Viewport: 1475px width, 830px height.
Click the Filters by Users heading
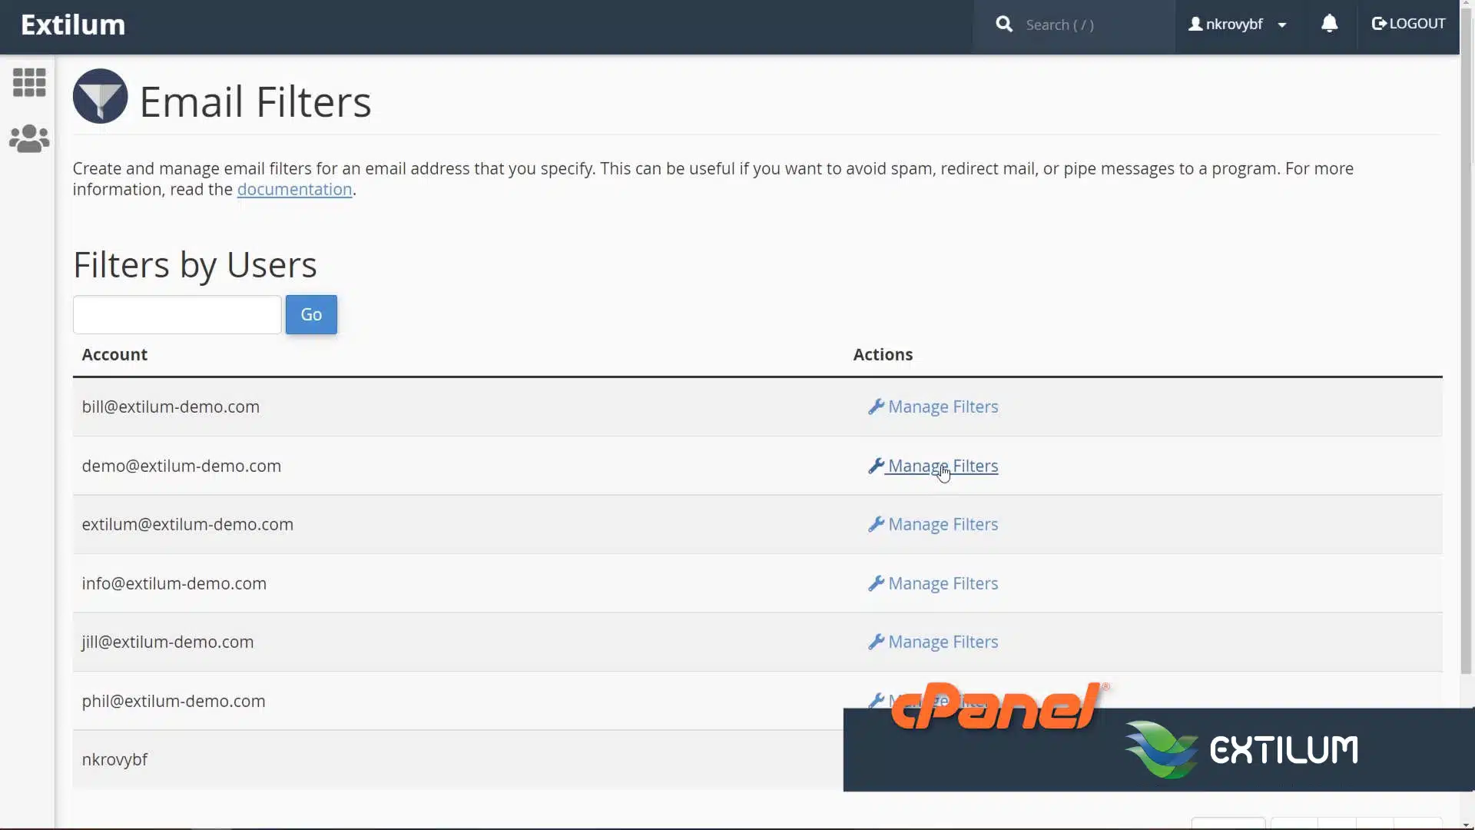click(194, 264)
